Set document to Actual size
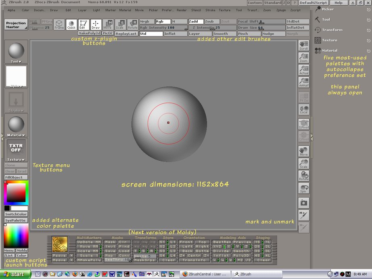 [304, 70]
